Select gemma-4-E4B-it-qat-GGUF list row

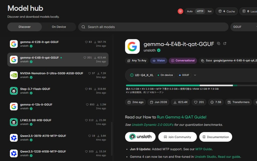pos(58,60)
